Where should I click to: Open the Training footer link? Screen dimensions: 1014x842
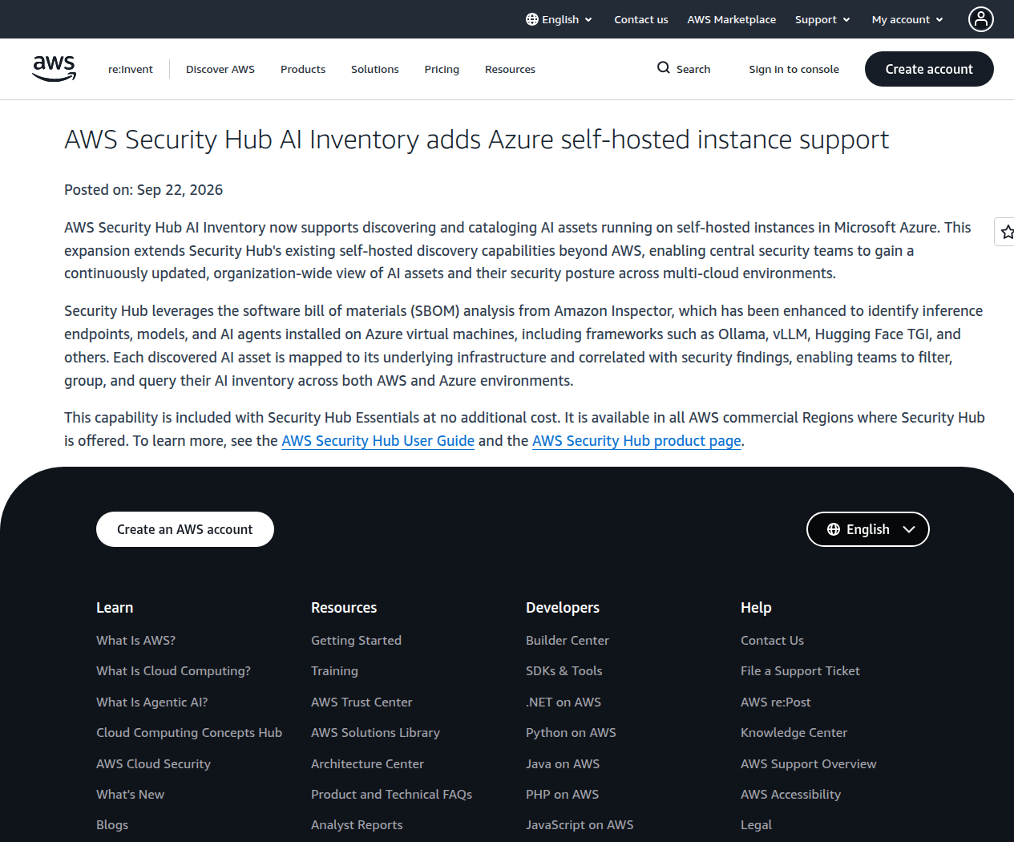pos(334,670)
